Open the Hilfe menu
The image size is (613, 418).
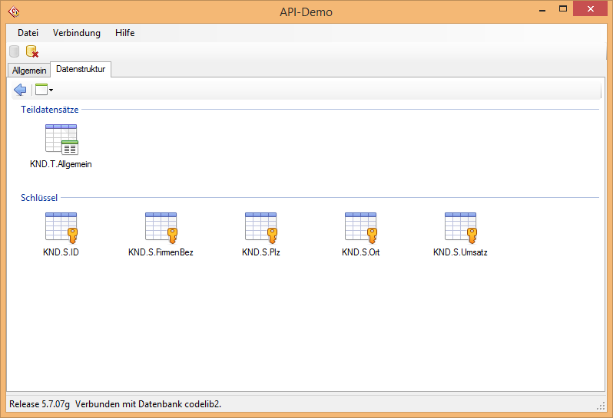pyautogui.click(x=124, y=33)
